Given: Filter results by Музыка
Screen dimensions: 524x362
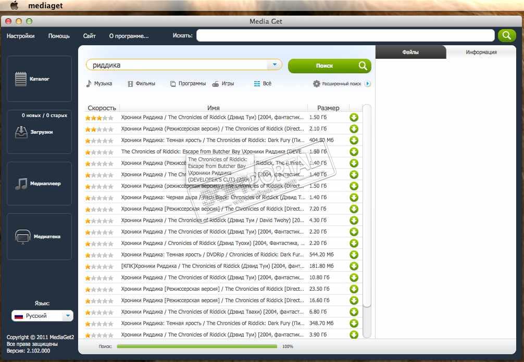Looking at the screenshot, I should 99,83.
